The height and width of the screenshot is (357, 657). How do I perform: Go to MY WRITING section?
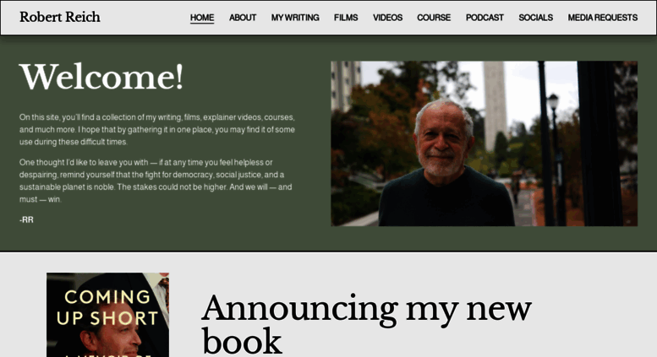click(x=295, y=18)
